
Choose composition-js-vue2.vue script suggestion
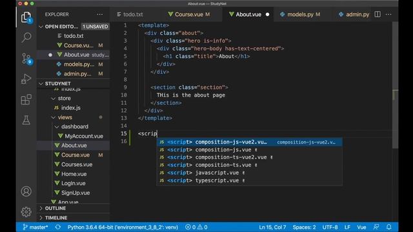click(x=250, y=142)
